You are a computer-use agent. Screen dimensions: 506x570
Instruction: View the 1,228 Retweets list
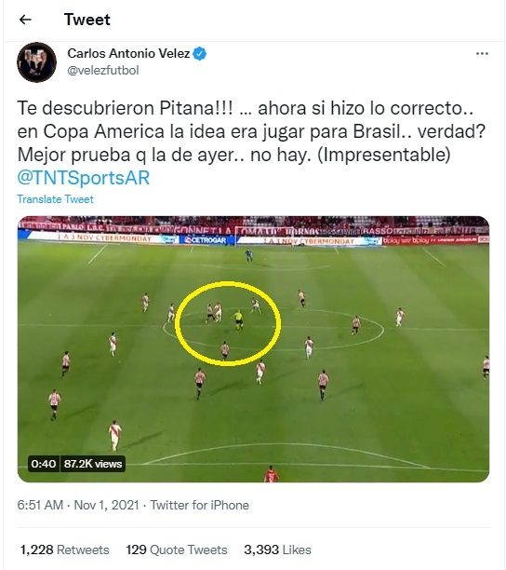click(x=64, y=550)
